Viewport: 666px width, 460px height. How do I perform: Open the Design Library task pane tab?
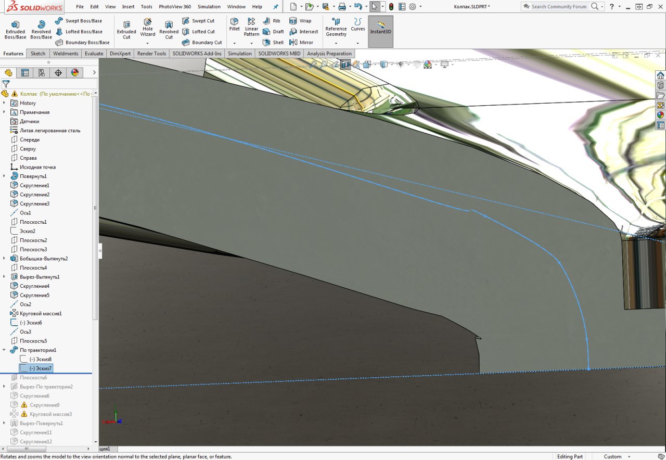click(x=660, y=85)
